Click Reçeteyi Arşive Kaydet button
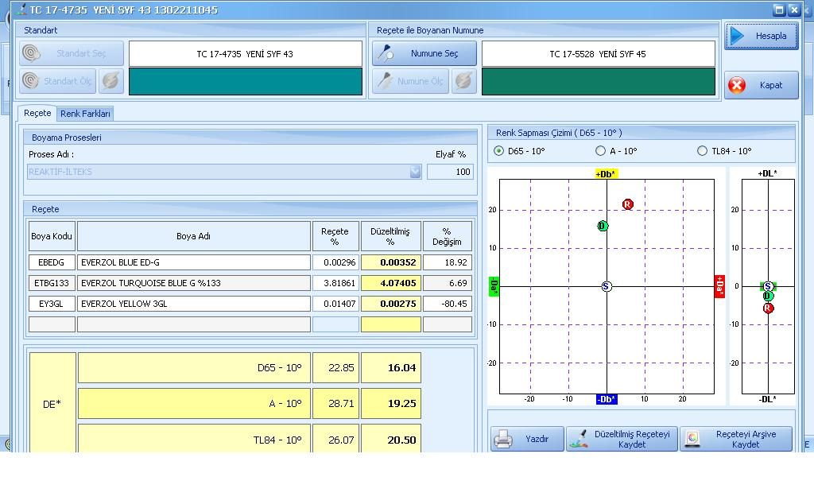The image size is (814, 477). pos(735,439)
